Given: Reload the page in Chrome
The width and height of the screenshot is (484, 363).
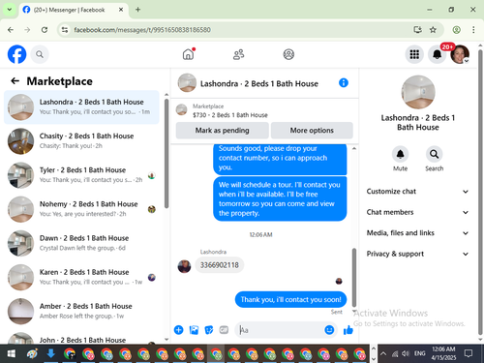Looking at the screenshot, I should pyautogui.click(x=45, y=30).
